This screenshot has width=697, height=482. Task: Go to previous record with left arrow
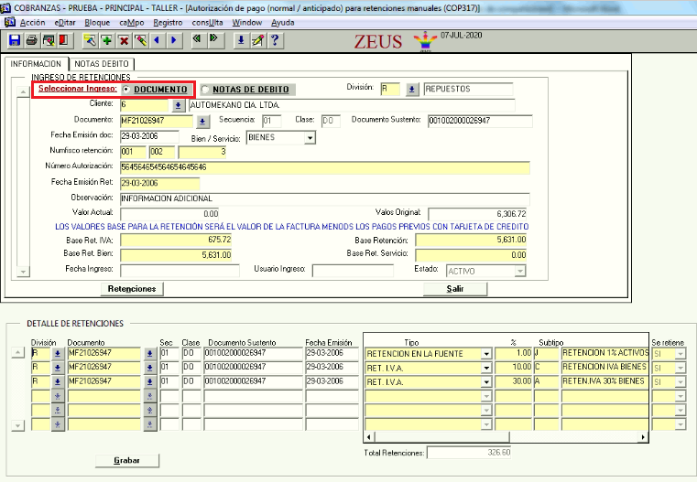point(157,40)
